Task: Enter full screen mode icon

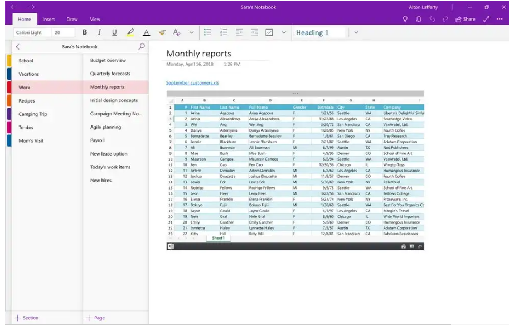Action: [486, 19]
